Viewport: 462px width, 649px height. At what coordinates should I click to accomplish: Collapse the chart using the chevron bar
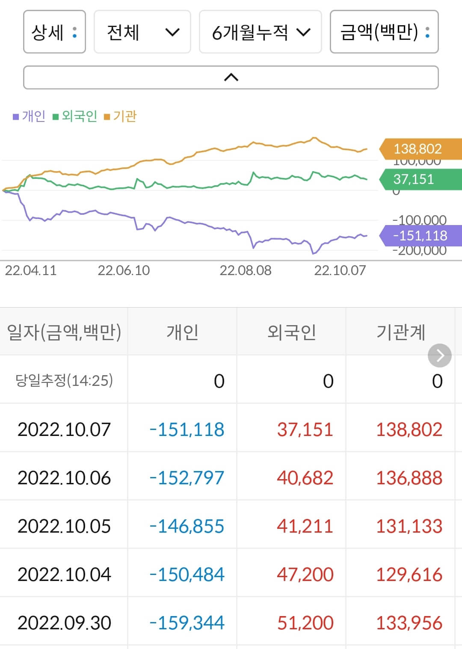coord(231,77)
